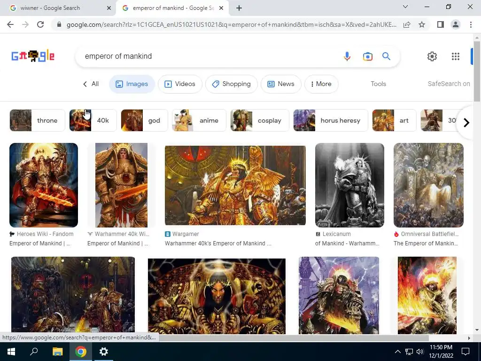The height and width of the screenshot is (361, 481).
Task: Select the art suggestion chip
Action: point(394,120)
